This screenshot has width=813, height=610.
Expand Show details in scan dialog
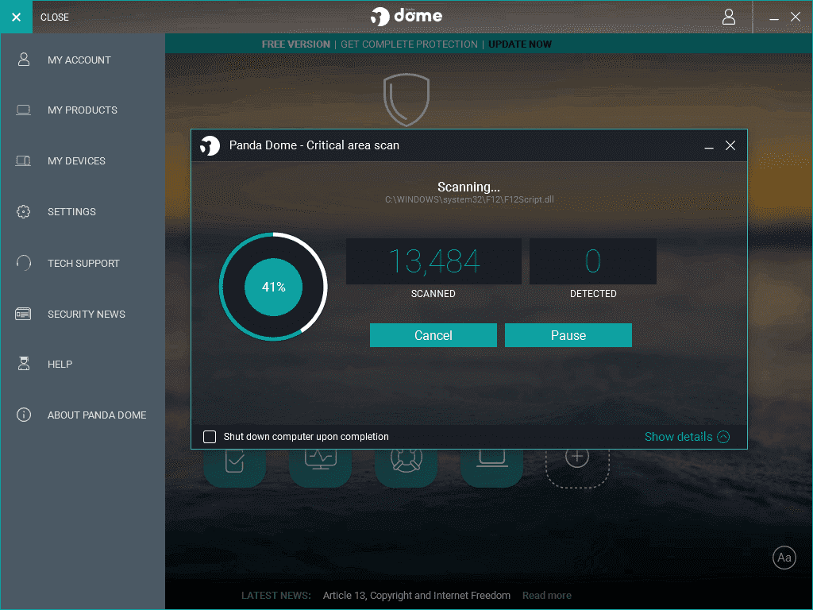tap(686, 437)
